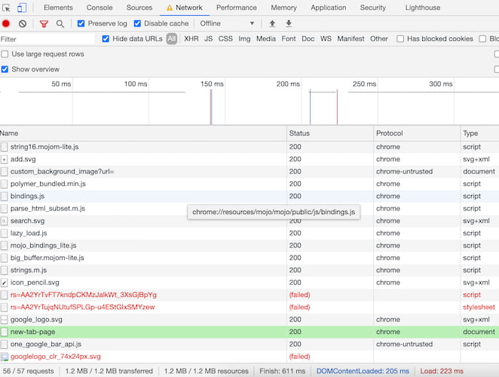Open the Offline throttling dropdown
Screen dimensions: 499x377
pyautogui.click(x=227, y=23)
